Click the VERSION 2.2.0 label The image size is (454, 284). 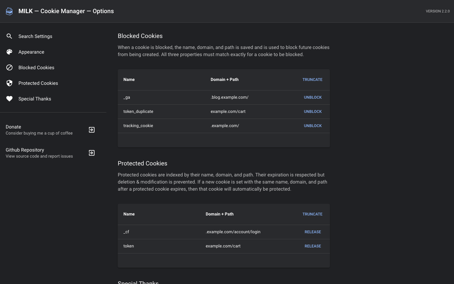tap(438, 11)
